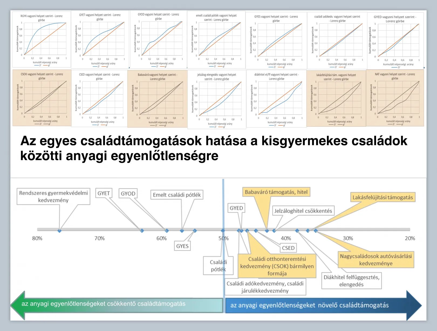Select the Jelzáloghitel csökkentés callout
The width and height of the screenshot is (437, 331).
(303, 211)
